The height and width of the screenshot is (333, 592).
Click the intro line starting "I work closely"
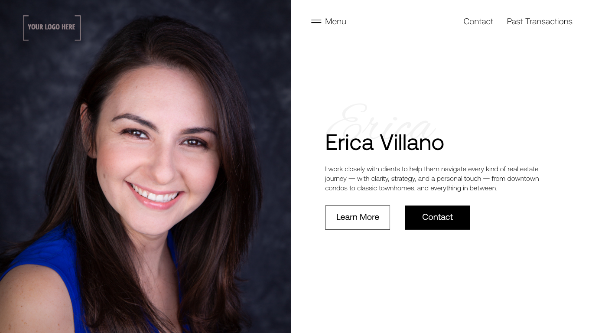click(x=432, y=169)
